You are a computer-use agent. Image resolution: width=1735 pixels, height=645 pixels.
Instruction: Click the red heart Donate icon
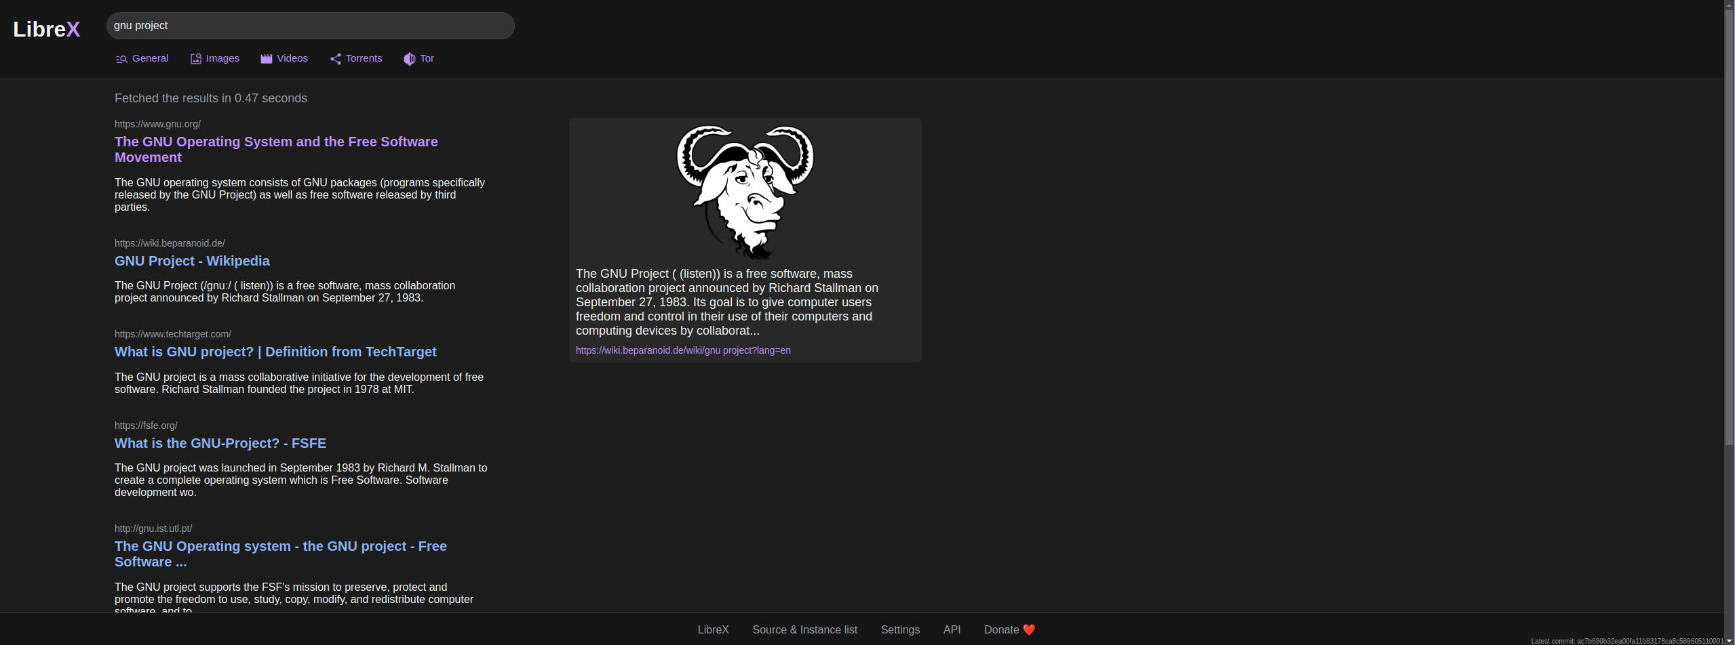click(1029, 629)
